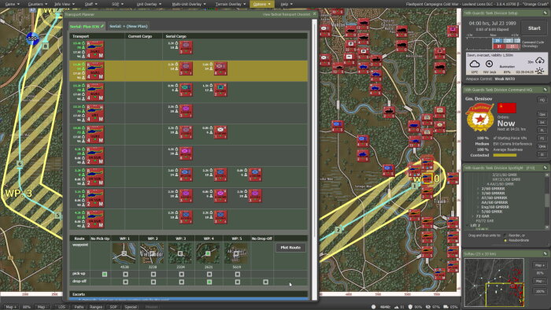Collapse the Lift 2 tree item

(x=468, y=225)
